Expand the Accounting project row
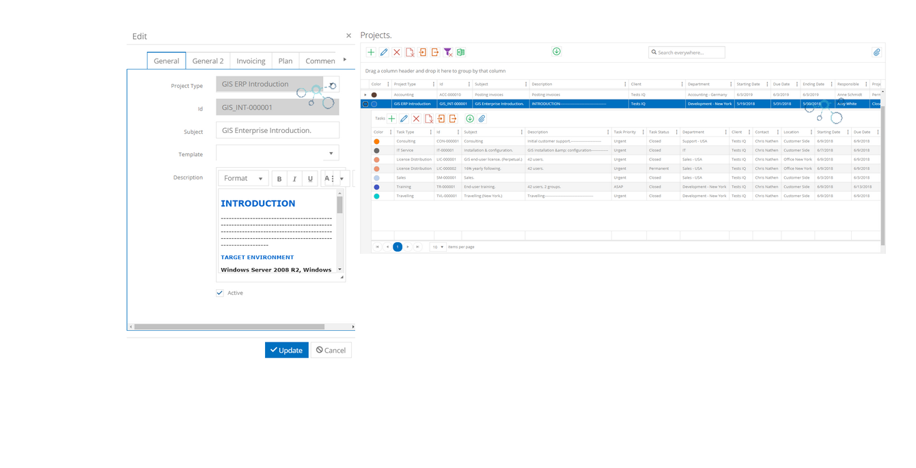 coord(365,94)
